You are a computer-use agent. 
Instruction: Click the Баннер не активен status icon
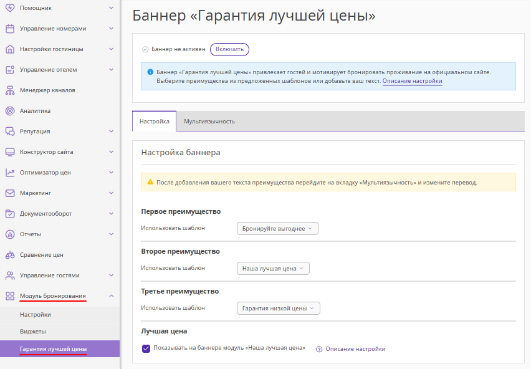tap(145, 49)
